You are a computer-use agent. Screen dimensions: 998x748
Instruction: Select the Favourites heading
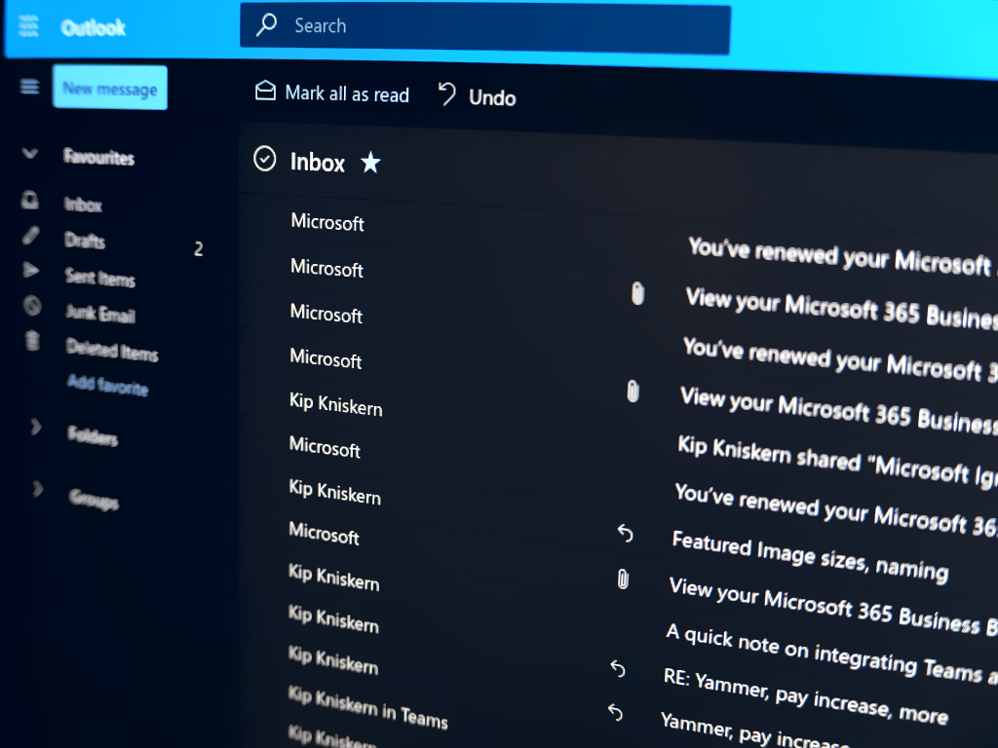(x=98, y=157)
